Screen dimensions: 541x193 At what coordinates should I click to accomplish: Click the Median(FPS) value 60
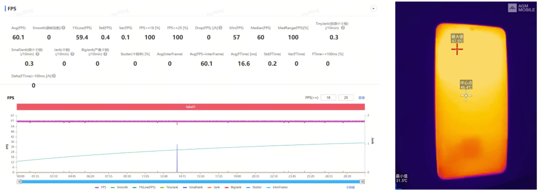point(260,37)
